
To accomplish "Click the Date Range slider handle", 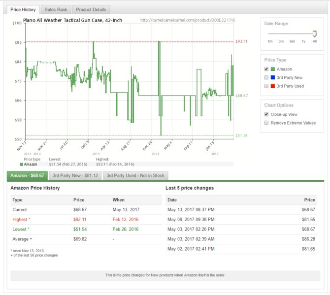I will pos(314,33).
